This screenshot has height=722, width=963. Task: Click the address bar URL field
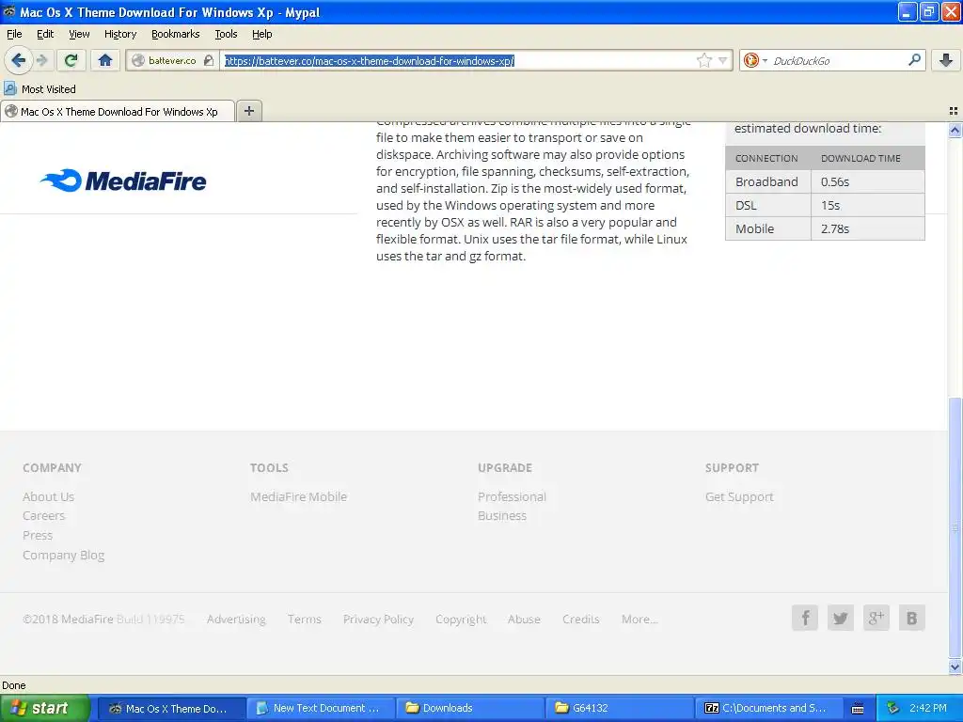coord(458,60)
